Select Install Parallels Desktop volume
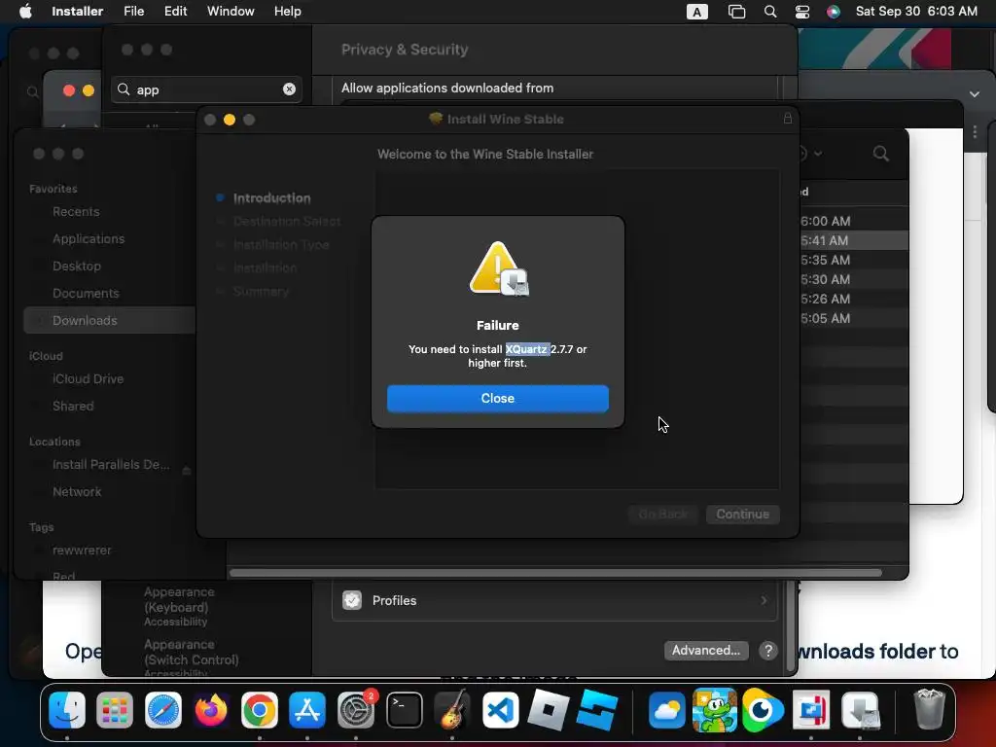This screenshot has width=996, height=747. click(110, 464)
